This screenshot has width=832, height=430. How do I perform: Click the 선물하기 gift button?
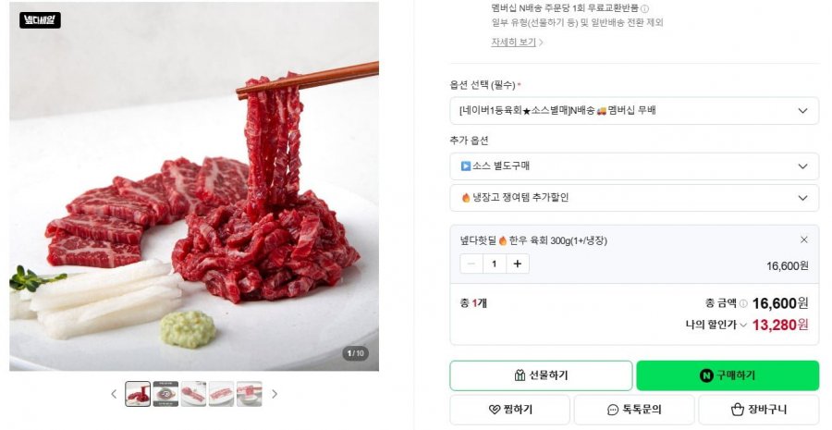click(x=541, y=375)
